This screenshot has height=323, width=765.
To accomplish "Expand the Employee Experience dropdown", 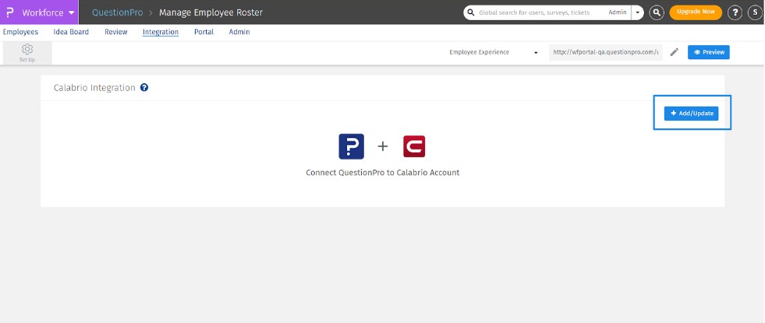I will point(494,53).
